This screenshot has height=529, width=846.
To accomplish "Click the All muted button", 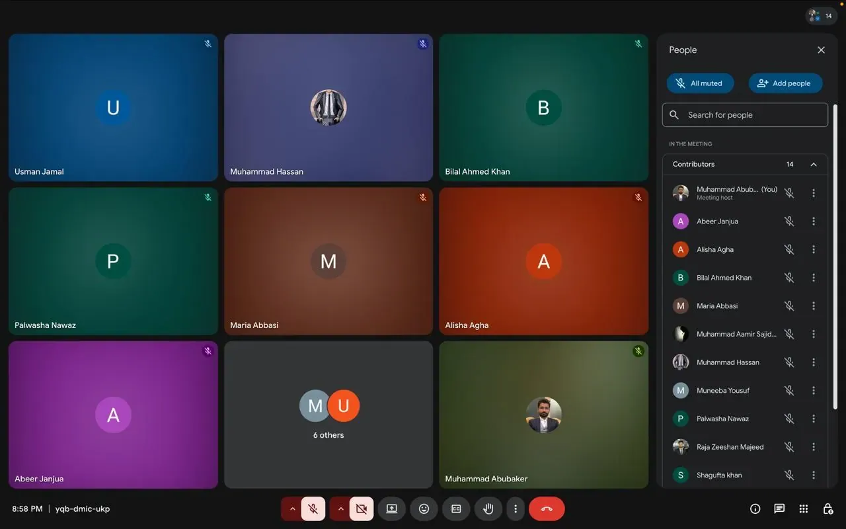I will pos(700,83).
